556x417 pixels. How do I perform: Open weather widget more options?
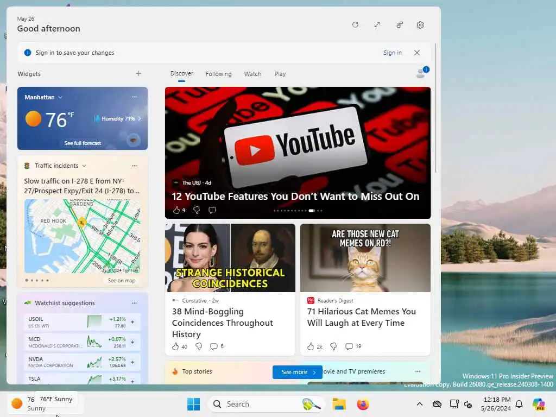click(x=134, y=97)
